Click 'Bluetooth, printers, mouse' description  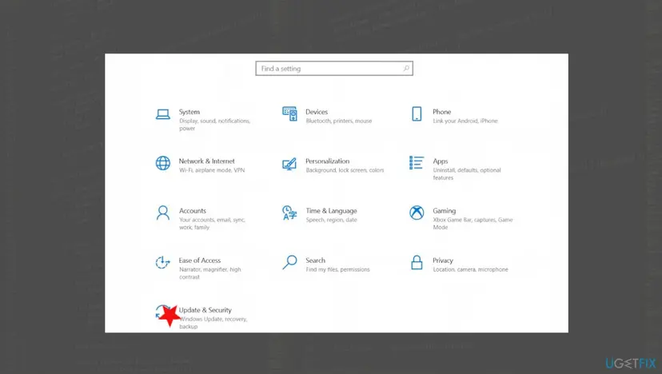339,121
